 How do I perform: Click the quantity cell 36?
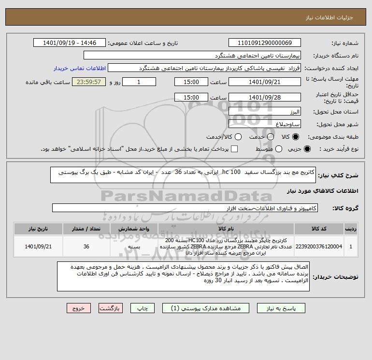[x=86, y=246]
